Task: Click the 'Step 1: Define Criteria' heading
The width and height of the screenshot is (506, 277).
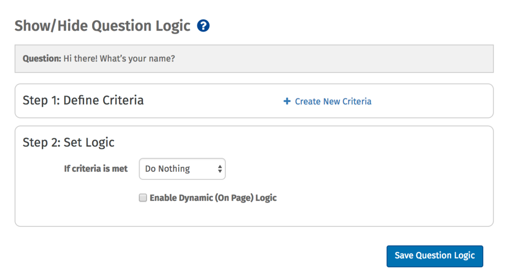Action: [83, 100]
